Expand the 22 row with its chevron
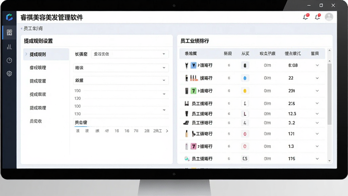The image size is (348, 196). [317, 78]
